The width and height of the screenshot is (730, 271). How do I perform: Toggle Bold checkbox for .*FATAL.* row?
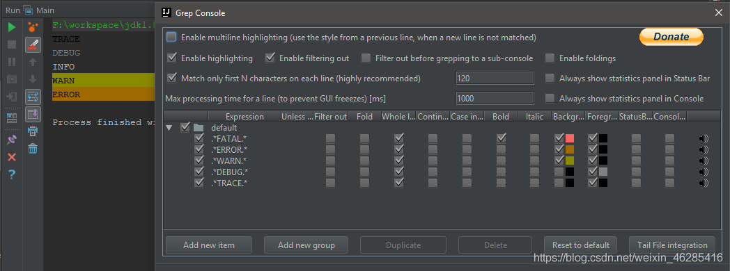tap(501, 138)
